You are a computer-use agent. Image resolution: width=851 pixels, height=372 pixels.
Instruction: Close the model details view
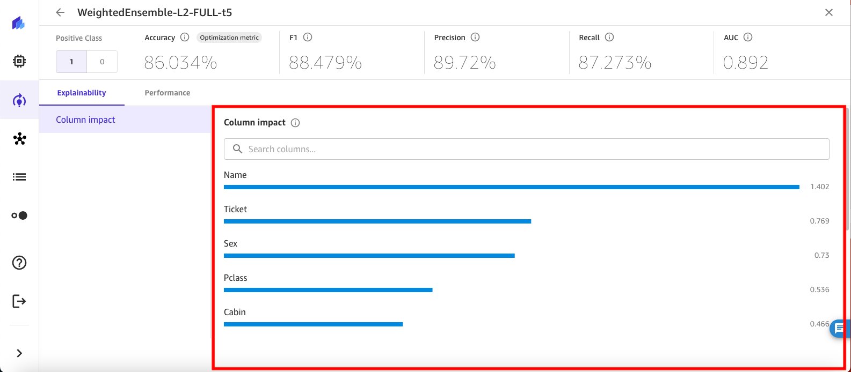pos(829,12)
